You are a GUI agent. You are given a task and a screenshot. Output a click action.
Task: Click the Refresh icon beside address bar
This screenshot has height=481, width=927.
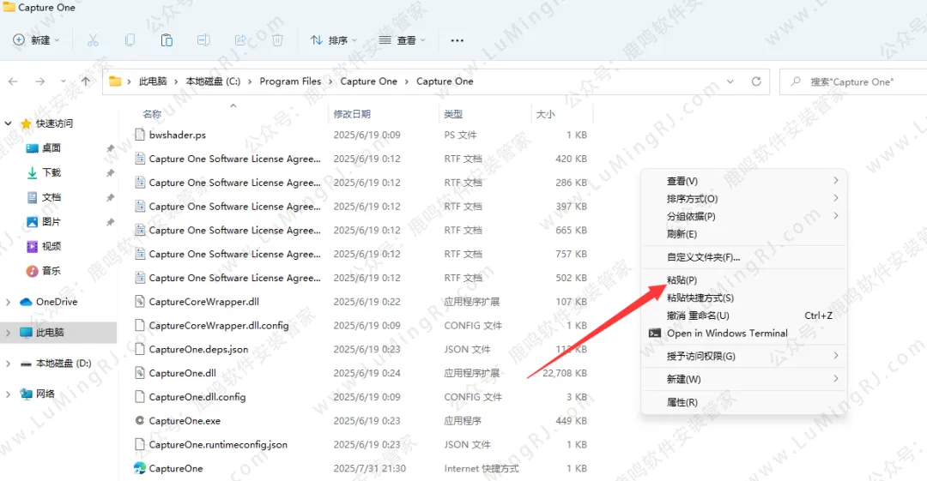click(x=756, y=81)
